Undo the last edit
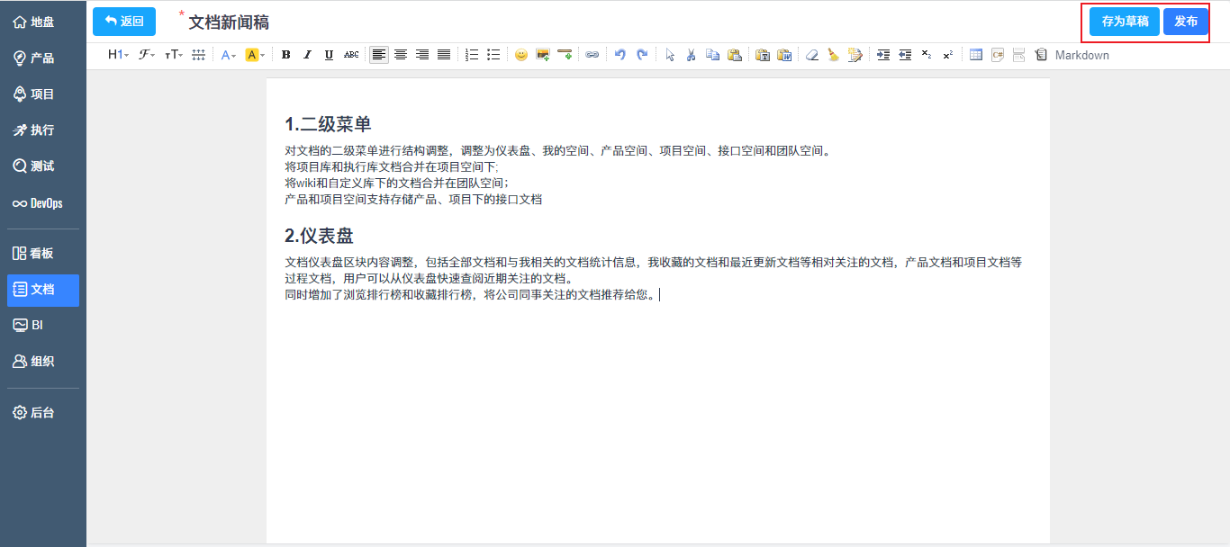1230x547 pixels. coord(620,54)
